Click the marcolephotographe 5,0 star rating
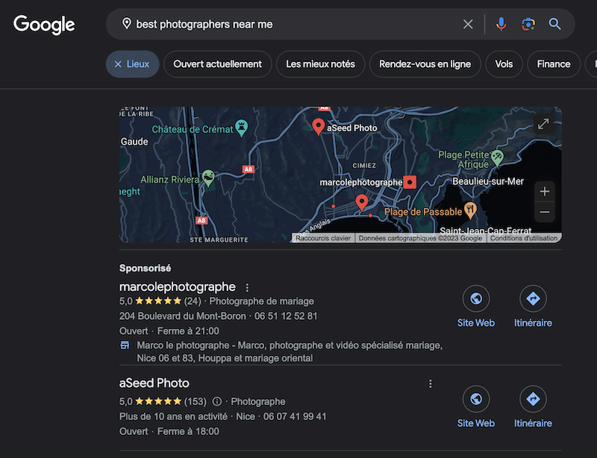Viewport: 597px width, 458px height. (x=150, y=301)
